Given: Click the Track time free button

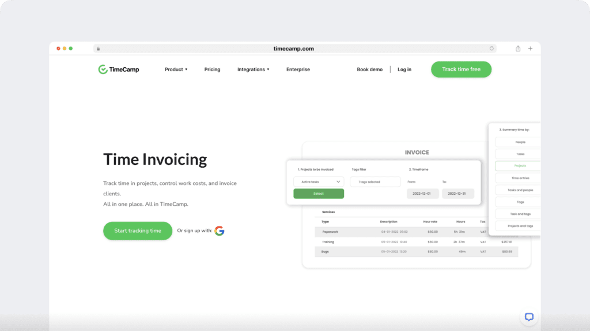Looking at the screenshot, I should pos(461,69).
